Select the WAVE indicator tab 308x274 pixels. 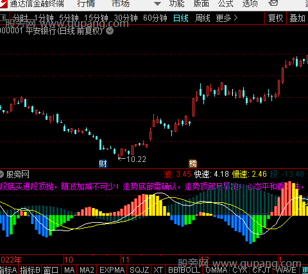pos(286,270)
